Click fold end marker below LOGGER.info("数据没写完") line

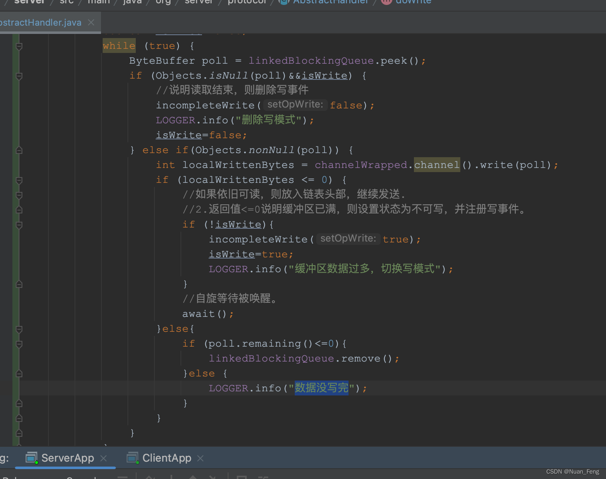click(19, 403)
